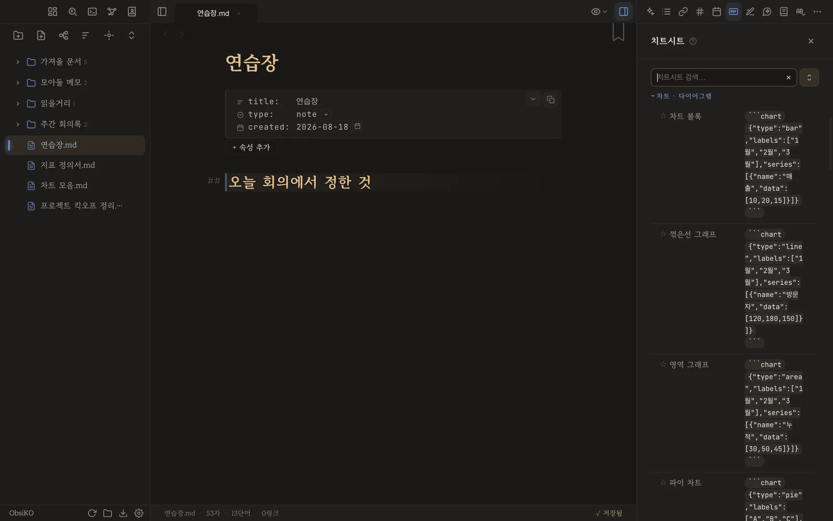Open the search magnifier icon in the top bar
The image size is (833, 521).
coord(72,11)
